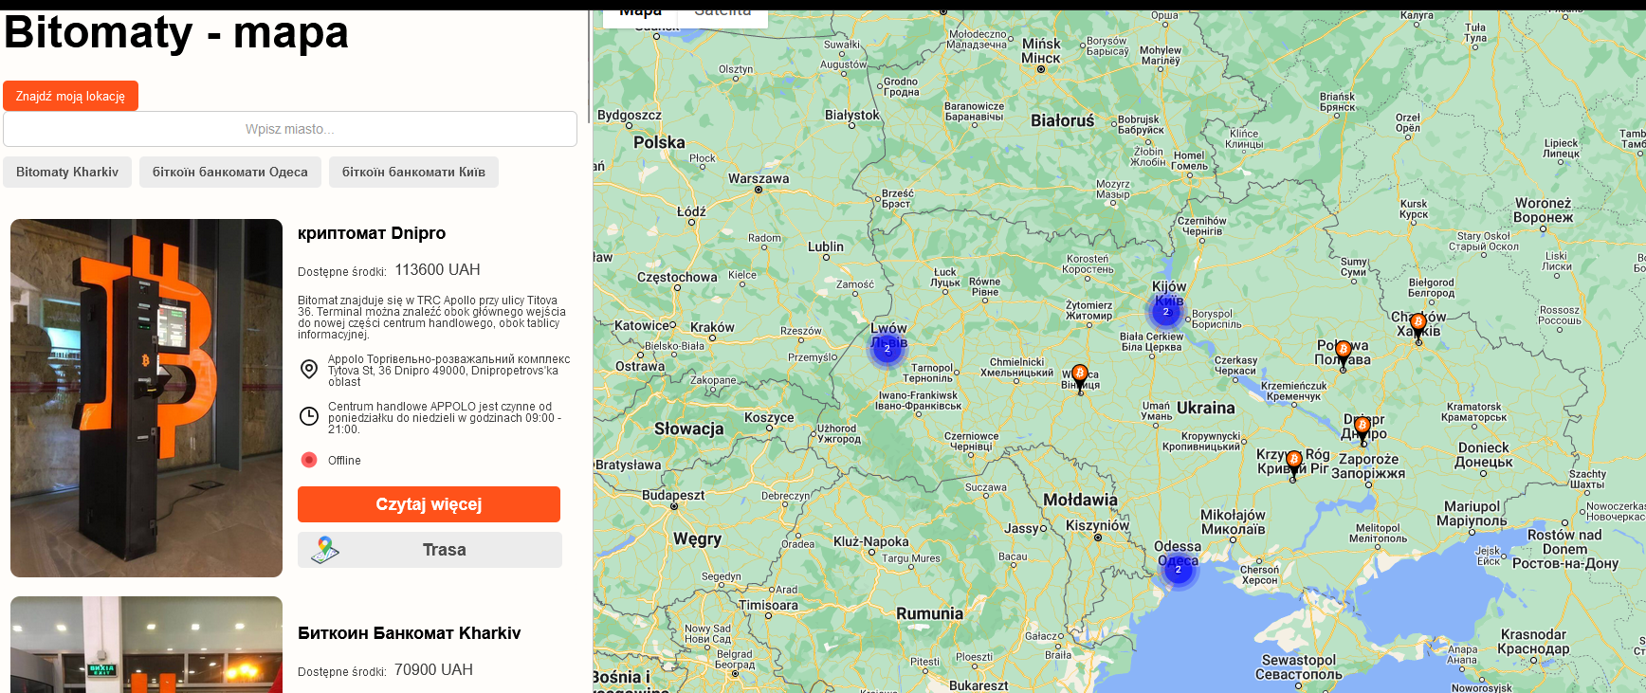Viewport: 1646px width, 693px height.
Task: Open the bitcoin marker at Kryvyi Rih
Action: (1293, 465)
